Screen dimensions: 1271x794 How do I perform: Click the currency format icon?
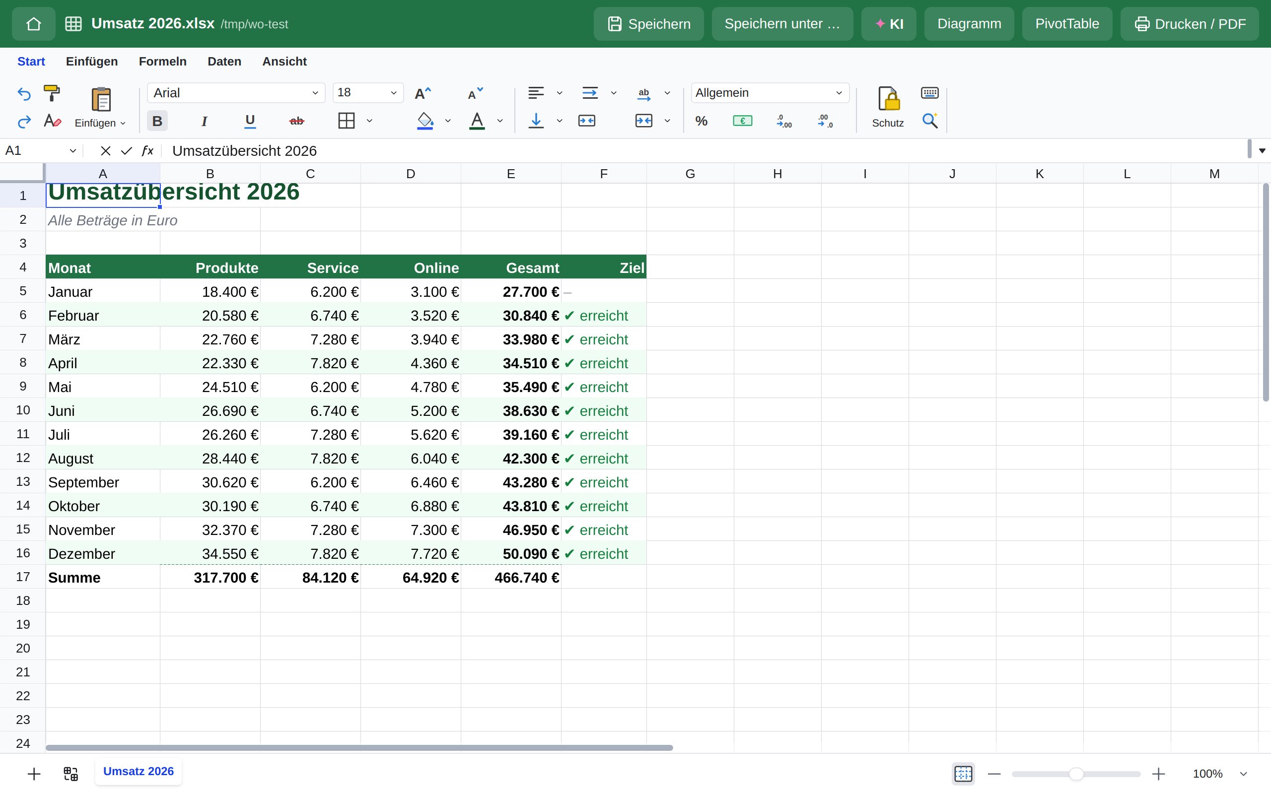(x=742, y=121)
